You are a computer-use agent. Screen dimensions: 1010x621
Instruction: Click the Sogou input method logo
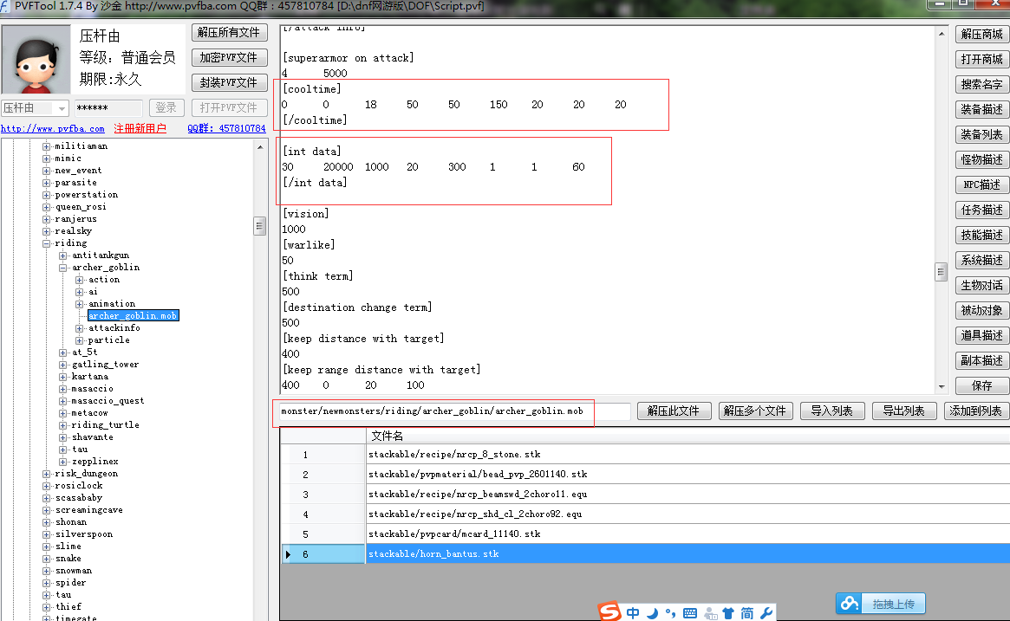610,612
